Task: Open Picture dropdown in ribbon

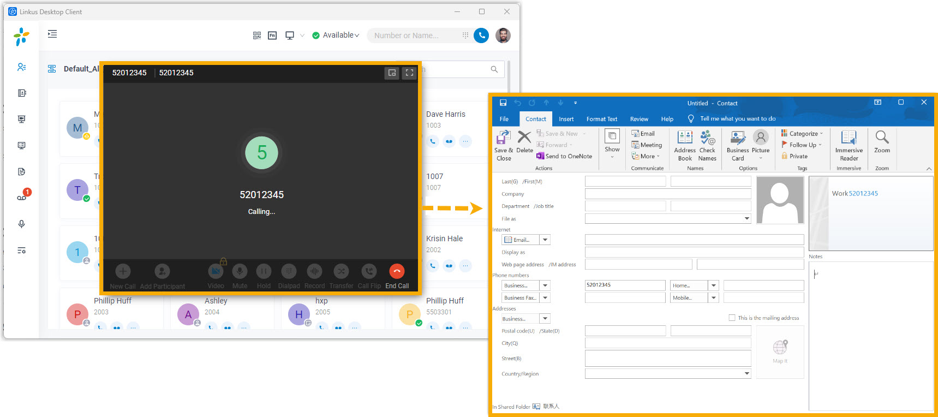Action: pyautogui.click(x=761, y=146)
